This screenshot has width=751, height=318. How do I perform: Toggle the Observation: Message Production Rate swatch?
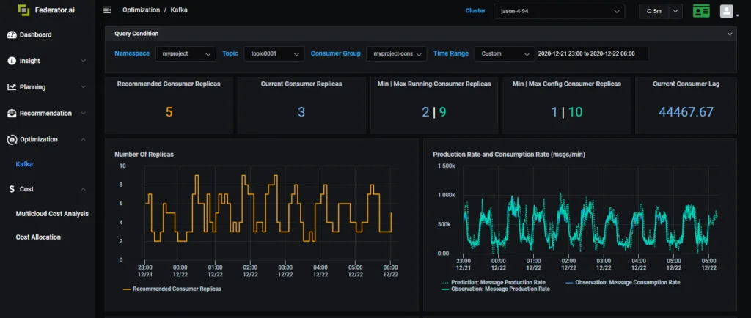click(445, 289)
